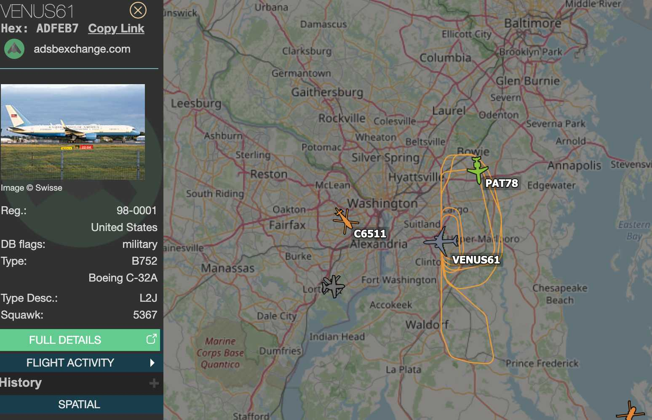Click the C6511 callsign label
The width and height of the screenshot is (652, 420).
370,234
